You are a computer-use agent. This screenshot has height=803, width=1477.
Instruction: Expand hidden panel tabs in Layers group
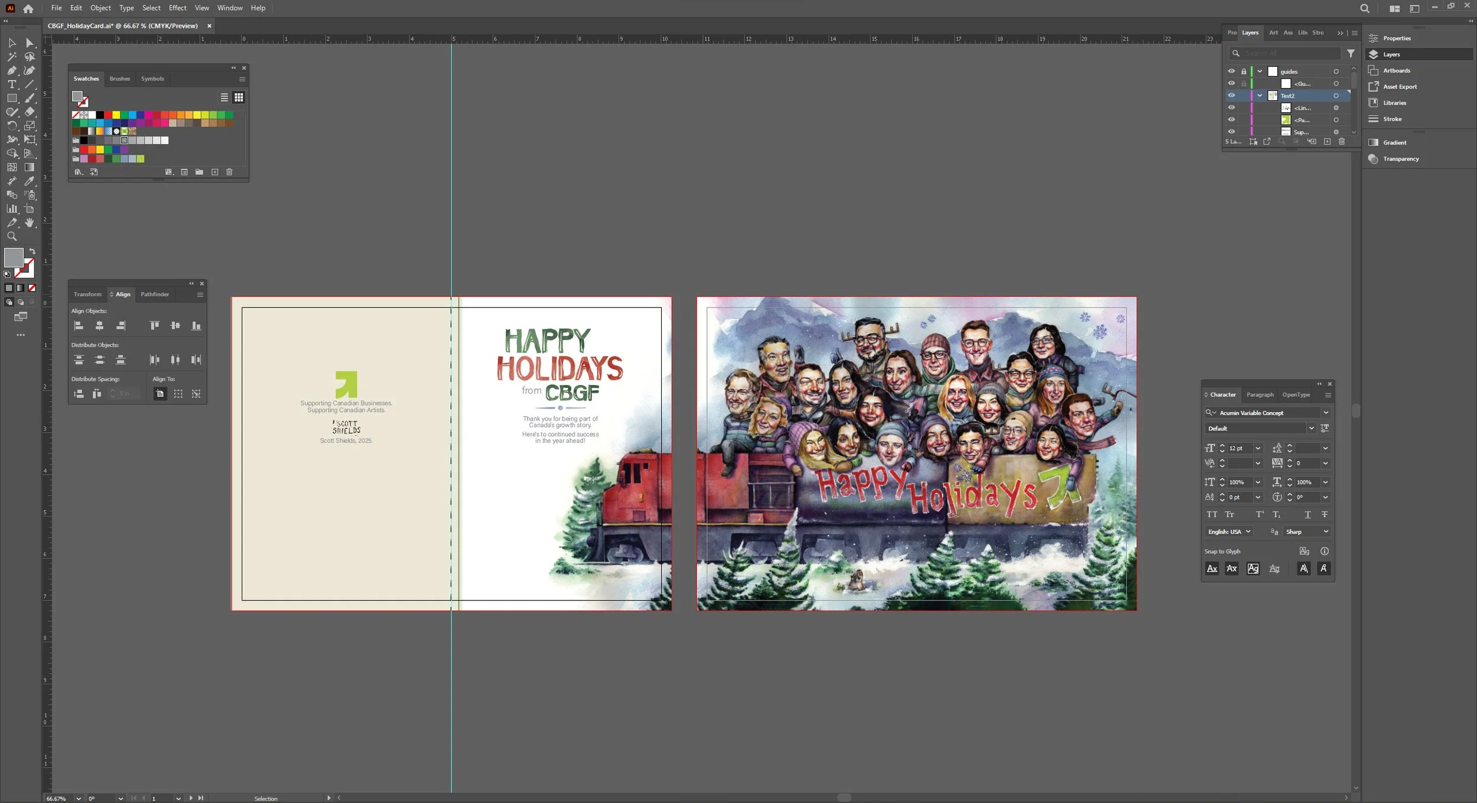(x=1340, y=33)
